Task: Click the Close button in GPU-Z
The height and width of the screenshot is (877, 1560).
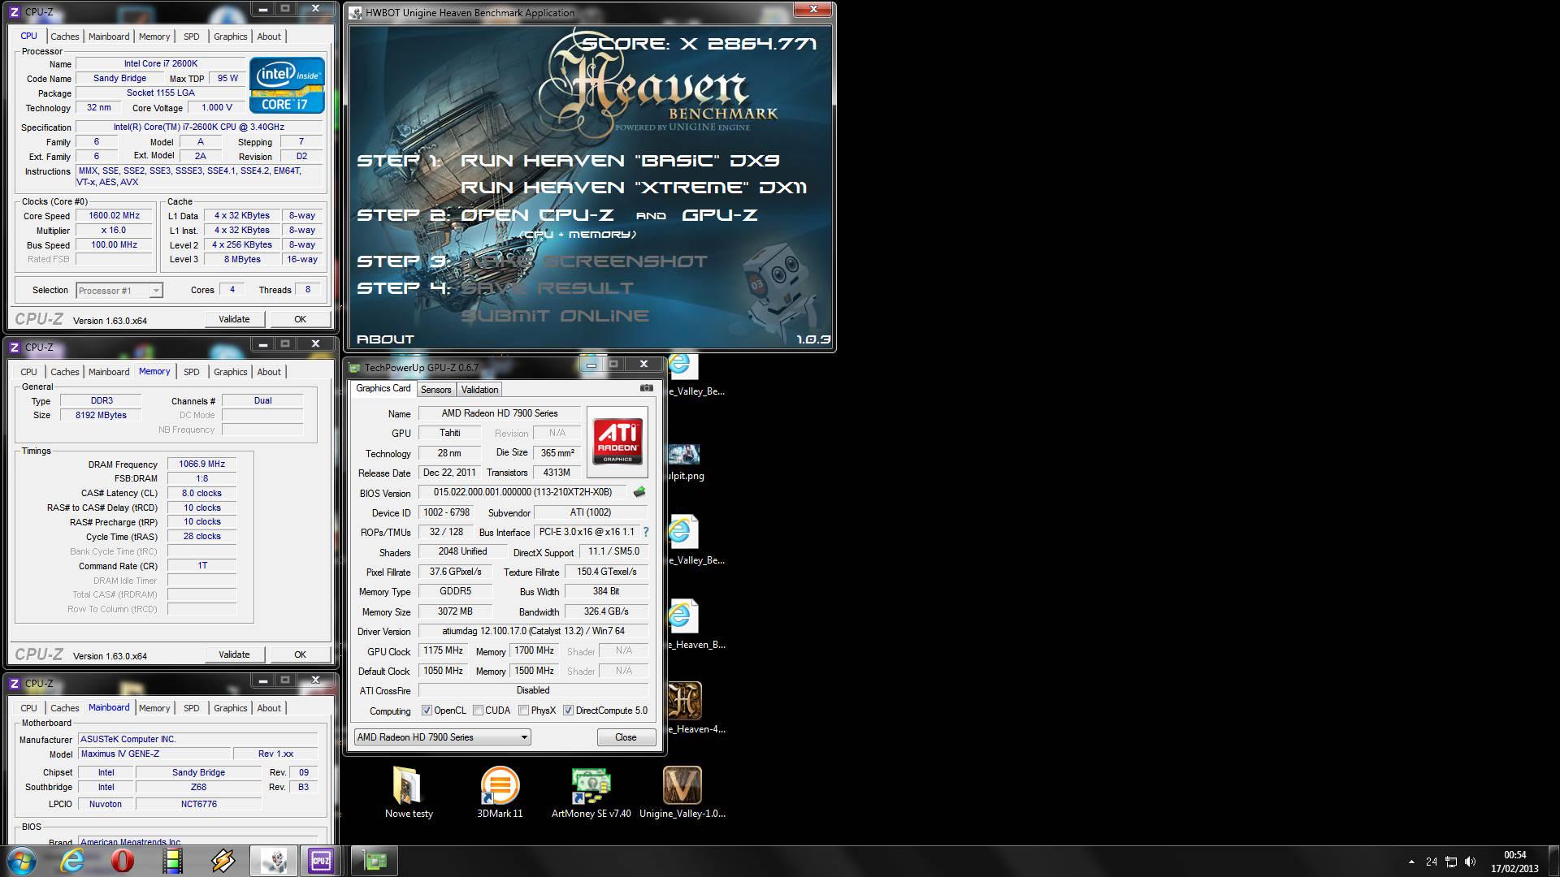Action: [626, 737]
